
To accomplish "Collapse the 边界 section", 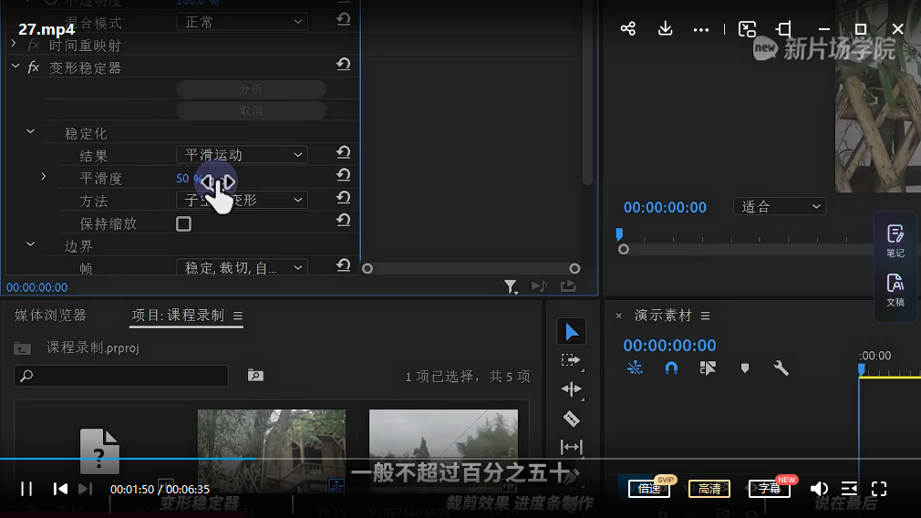I will [30, 244].
